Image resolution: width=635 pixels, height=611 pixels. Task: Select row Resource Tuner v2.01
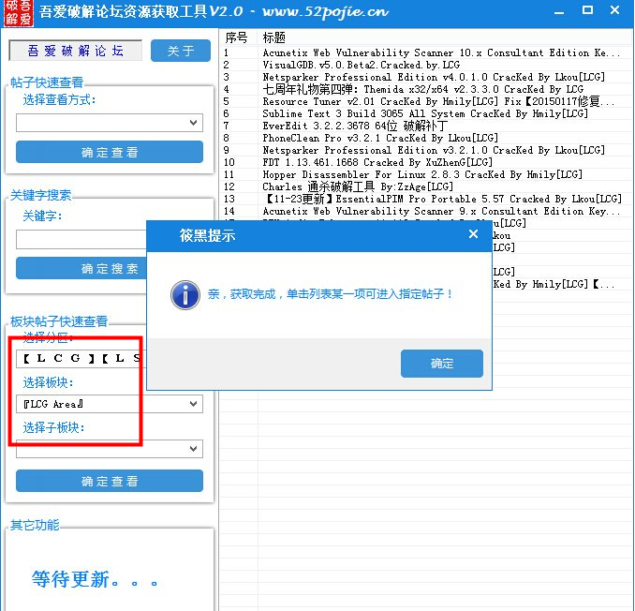point(426,101)
